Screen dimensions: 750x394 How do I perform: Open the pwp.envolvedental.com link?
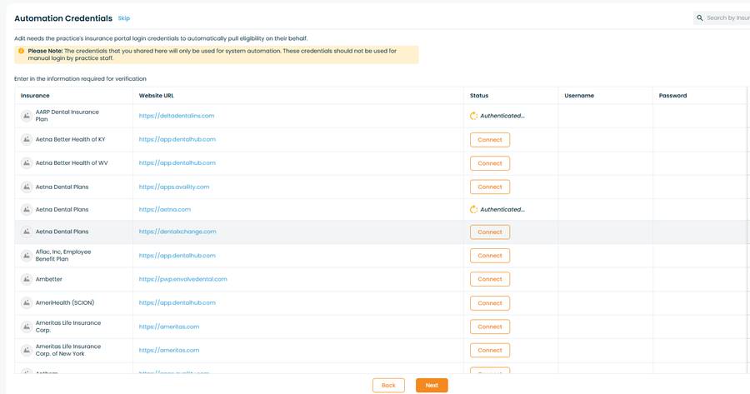click(182, 279)
